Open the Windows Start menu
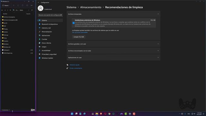The height and width of the screenshot is (116, 206). (72, 114)
